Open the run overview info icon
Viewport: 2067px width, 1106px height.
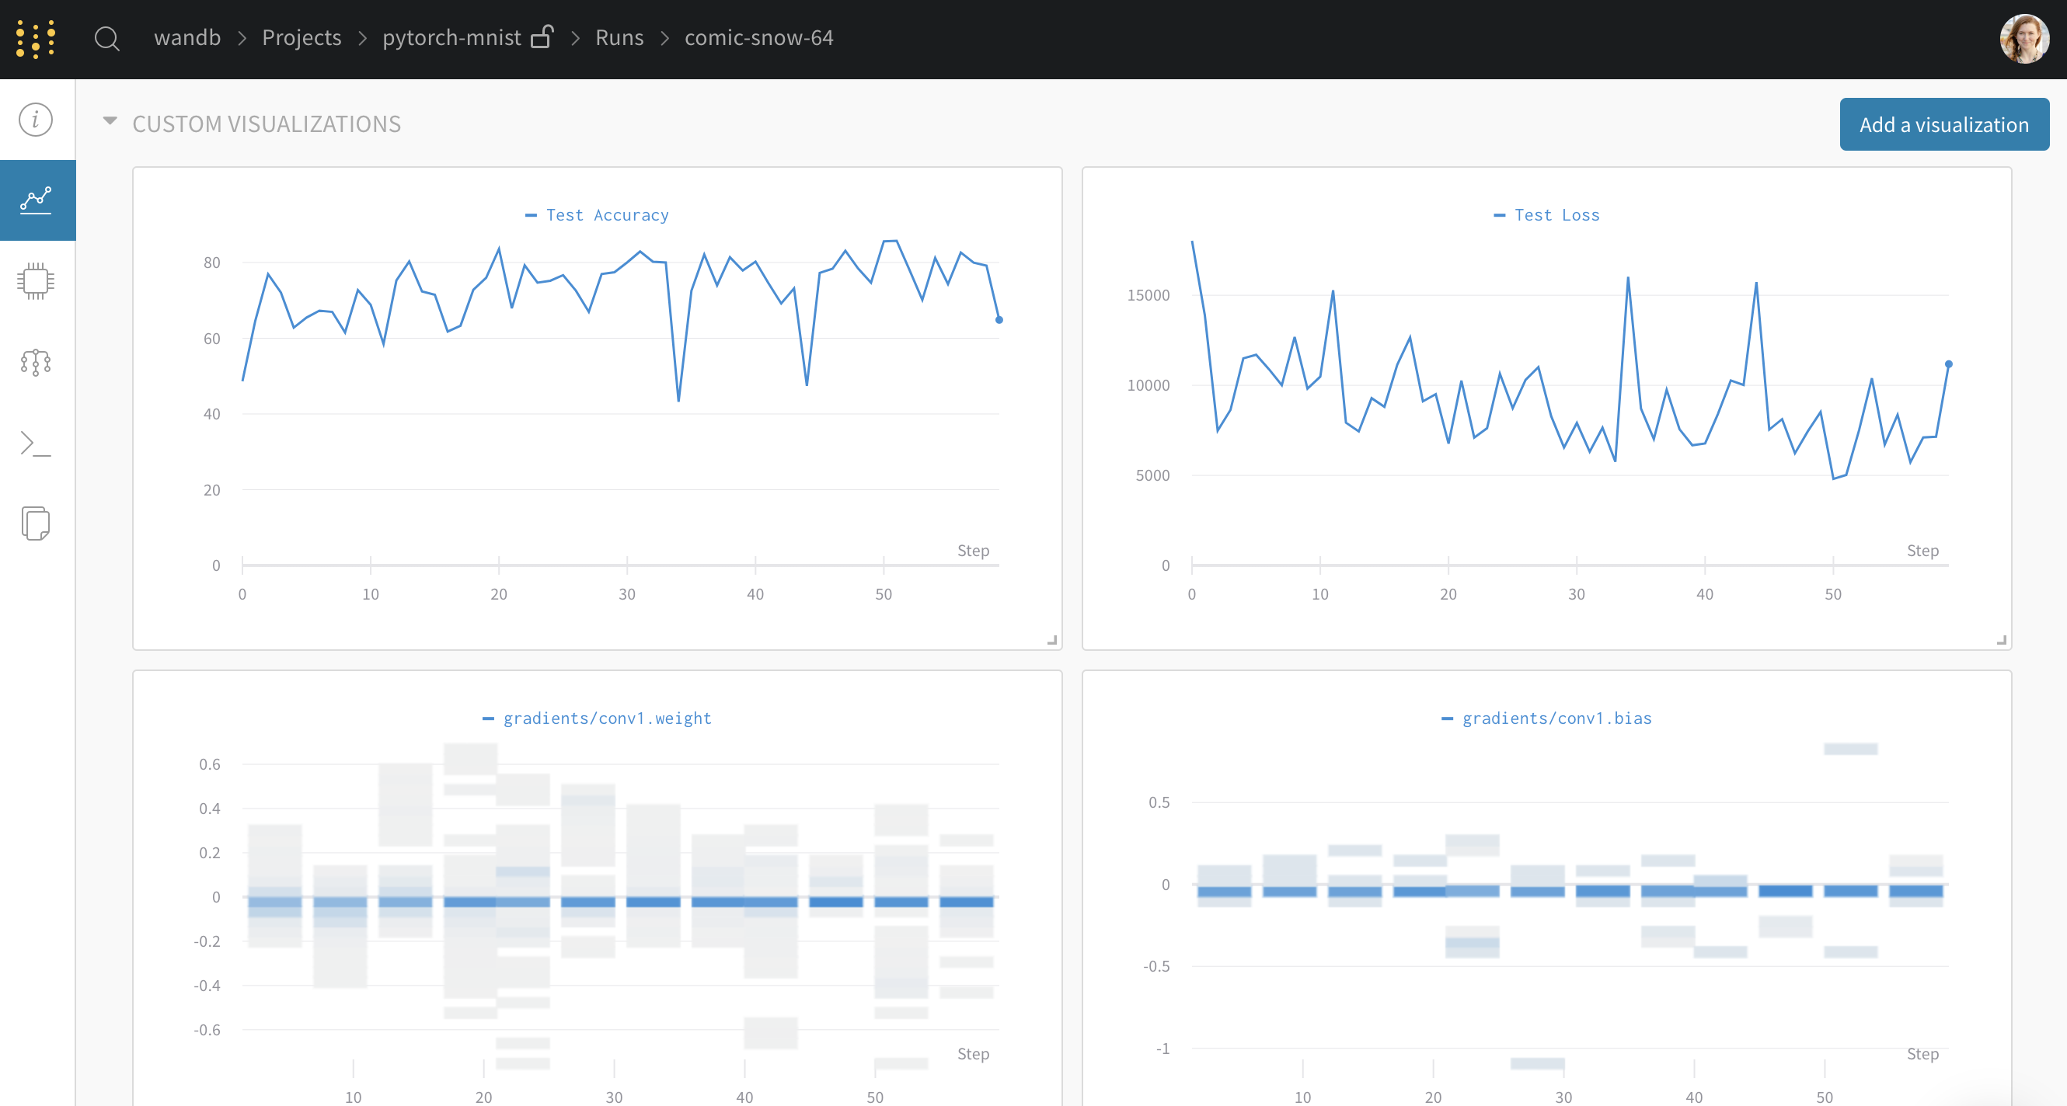click(36, 120)
